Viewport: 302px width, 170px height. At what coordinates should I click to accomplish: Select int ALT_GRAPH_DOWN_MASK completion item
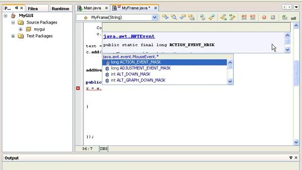[x=165, y=80]
